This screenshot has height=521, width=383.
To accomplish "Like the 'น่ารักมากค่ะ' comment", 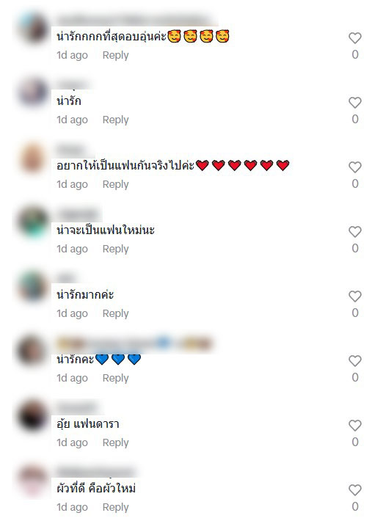I will [355, 296].
